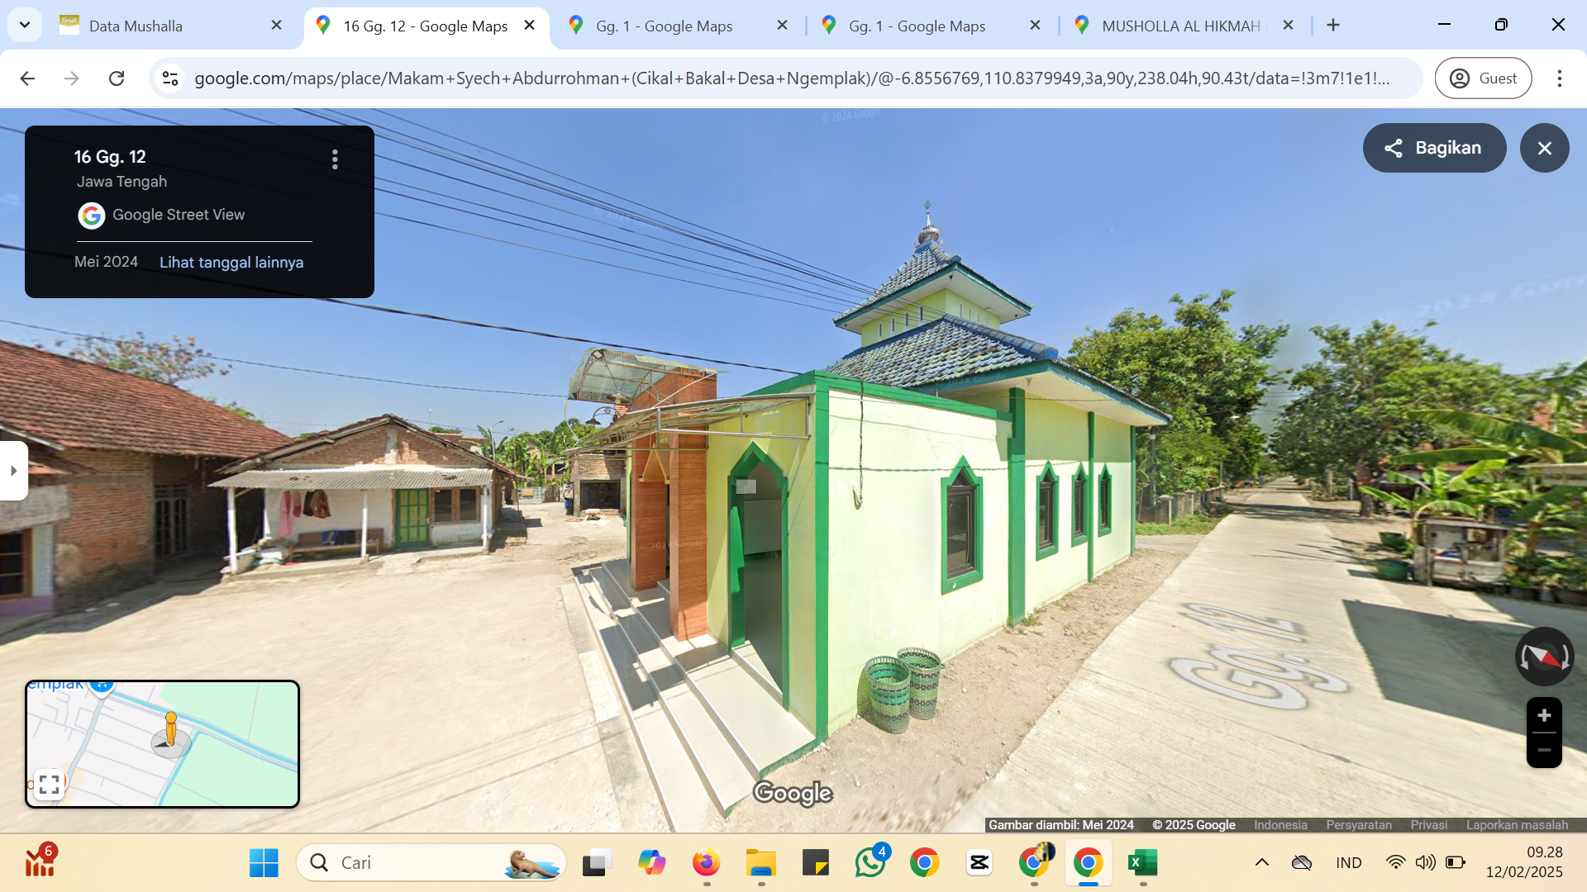Open the battery status tray icon
This screenshot has height=892, width=1587.
(x=1455, y=863)
